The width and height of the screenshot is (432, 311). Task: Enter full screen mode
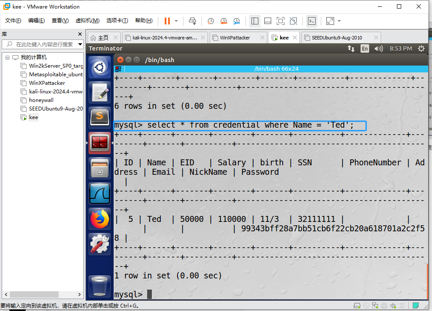[x=281, y=21]
